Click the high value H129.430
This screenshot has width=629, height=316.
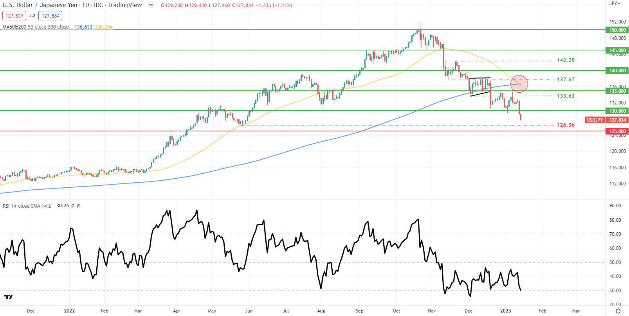tap(196, 5)
